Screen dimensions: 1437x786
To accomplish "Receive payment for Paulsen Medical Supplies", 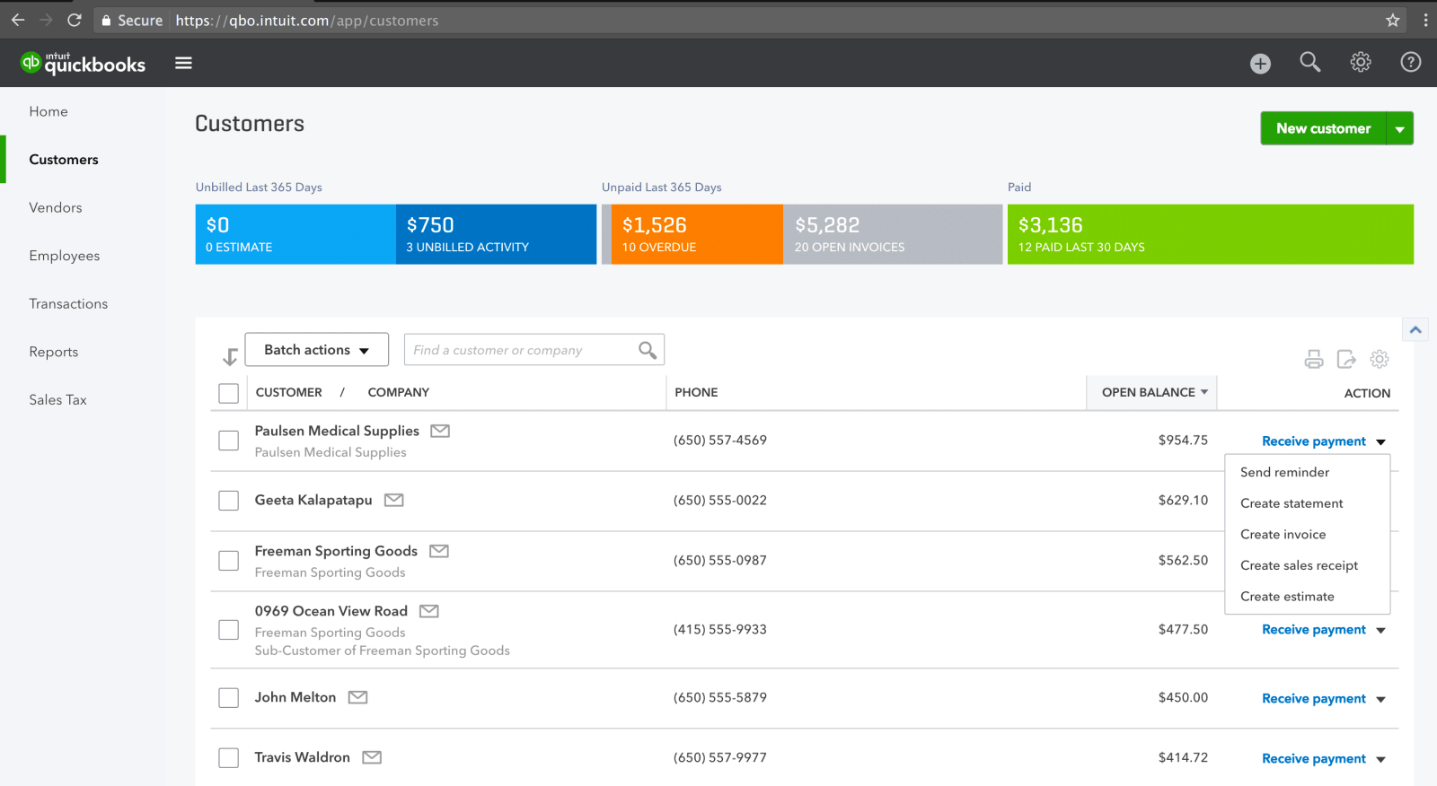I will point(1314,441).
